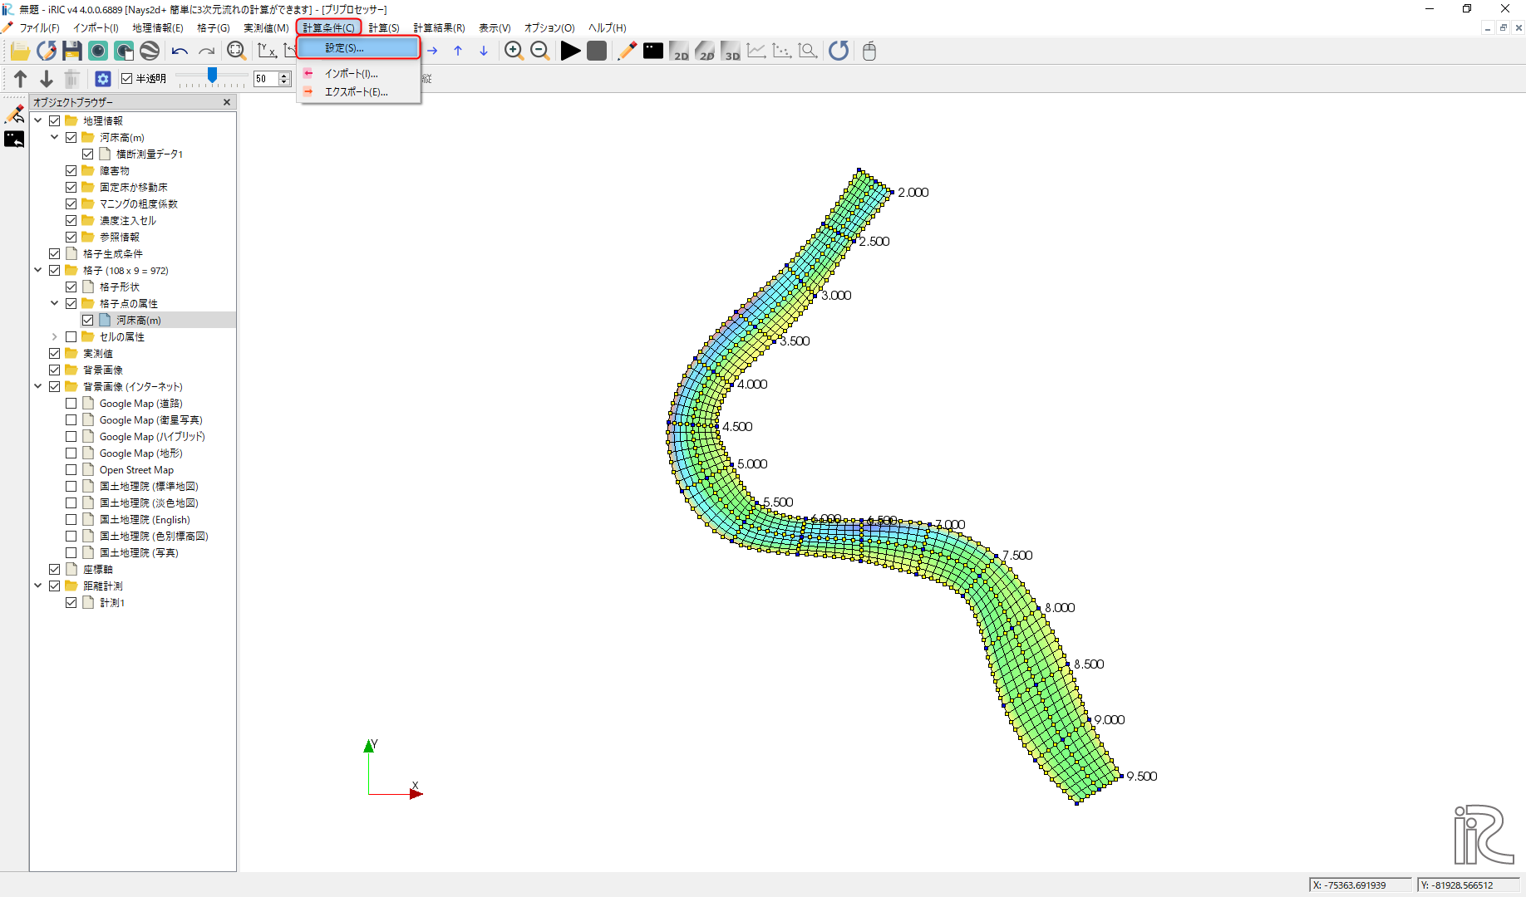This screenshot has height=897, width=1526.
Task: Select 設定(S)... in the open menu
Action: [x=359, y=48]
